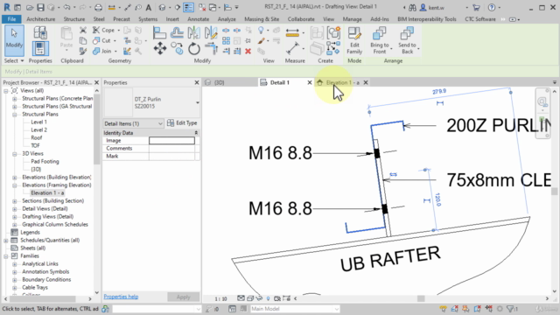Image resolution: width=560 pixels, height=315 pixels.
Task: Toggle the Visual Style icon in view control bar
Action: tap(250, 298)
